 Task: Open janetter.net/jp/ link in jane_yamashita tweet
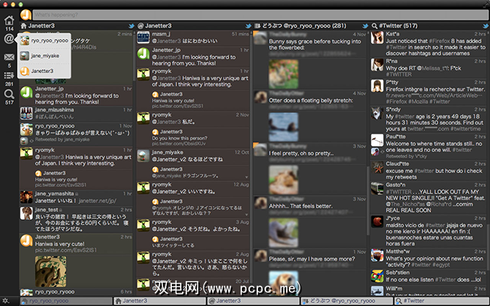97,201
